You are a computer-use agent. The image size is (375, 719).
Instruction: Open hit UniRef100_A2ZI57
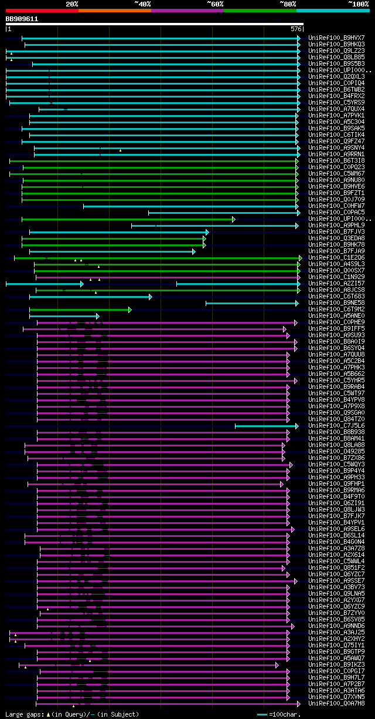coord(337,283)
